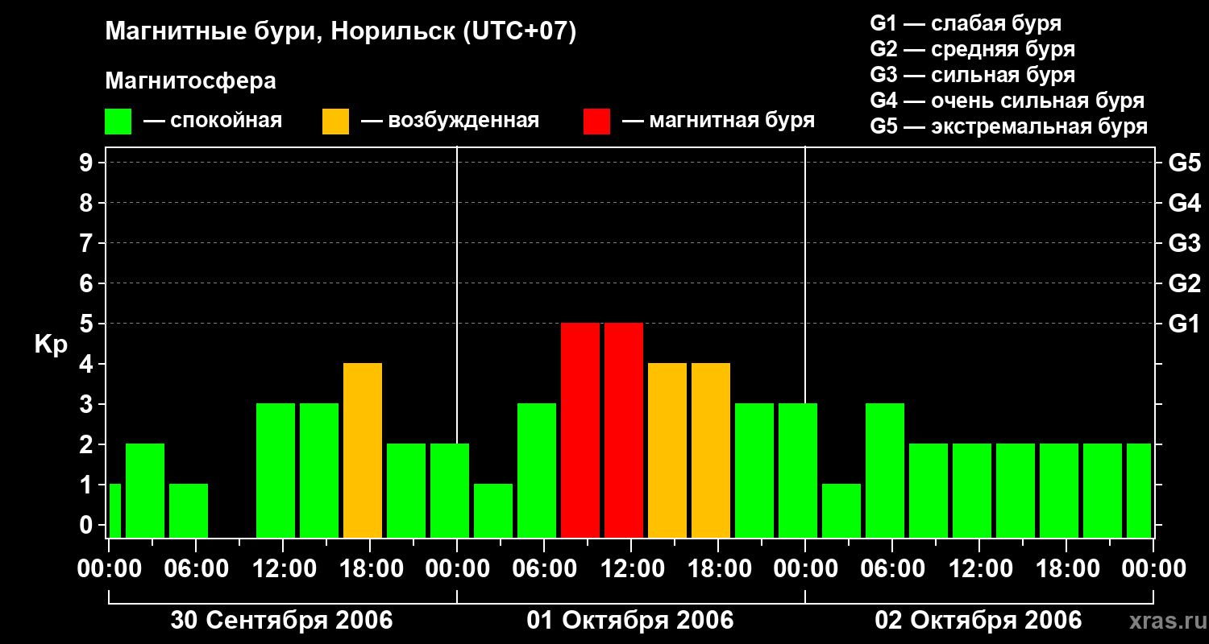
Task: Click the 'G4' label on the right axis
Action: click(1185, 203)
